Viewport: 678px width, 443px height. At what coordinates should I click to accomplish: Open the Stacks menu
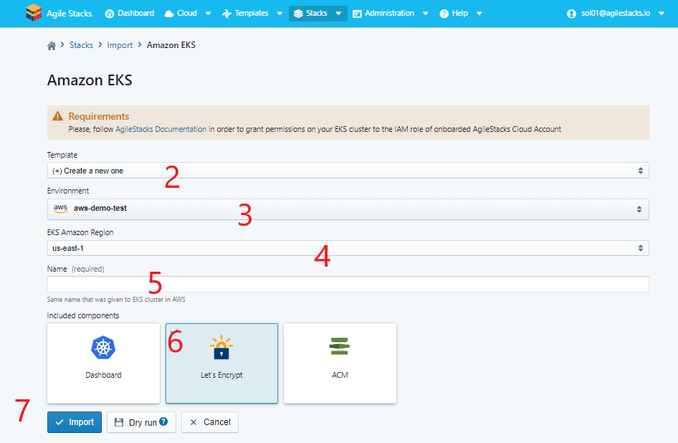317,14
